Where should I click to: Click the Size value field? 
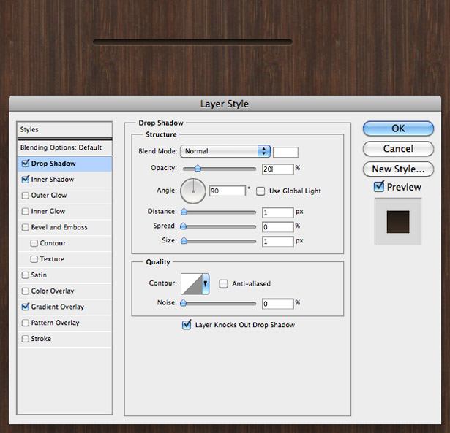coord(278,241)
